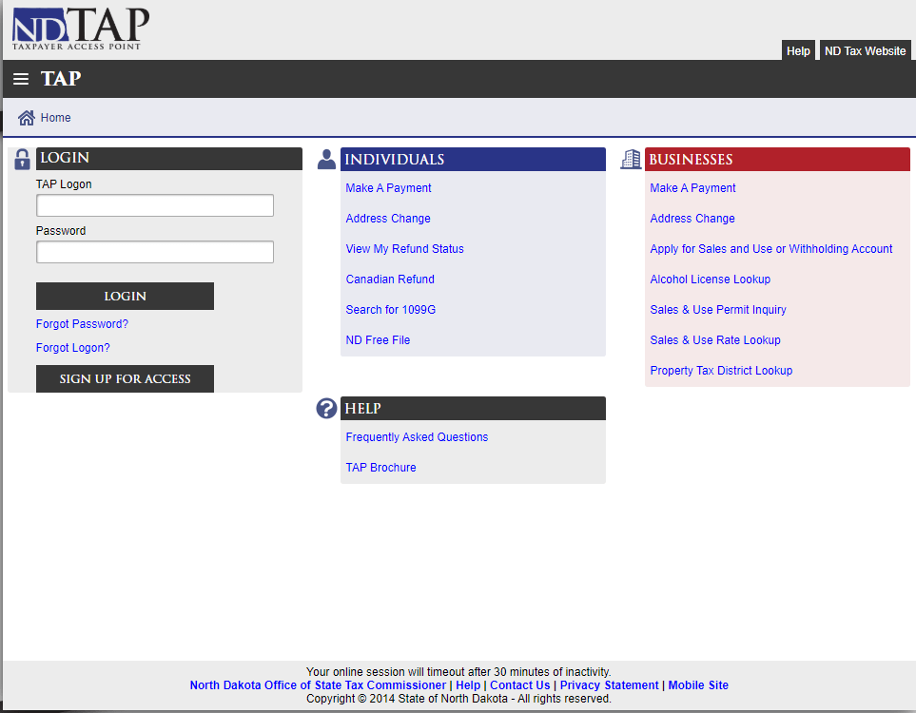Click the question mark icon beside Help panel
The width and height of the screenshot is (916, 713).
pyautogui.click(x=326, y=409)
